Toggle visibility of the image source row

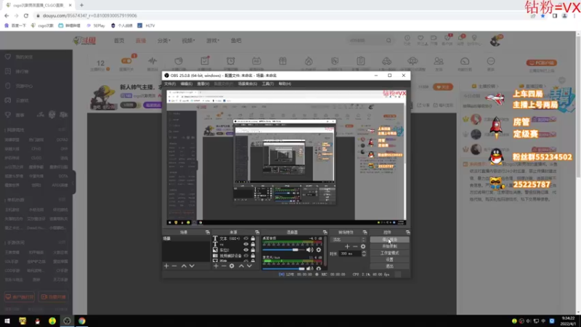245,250
